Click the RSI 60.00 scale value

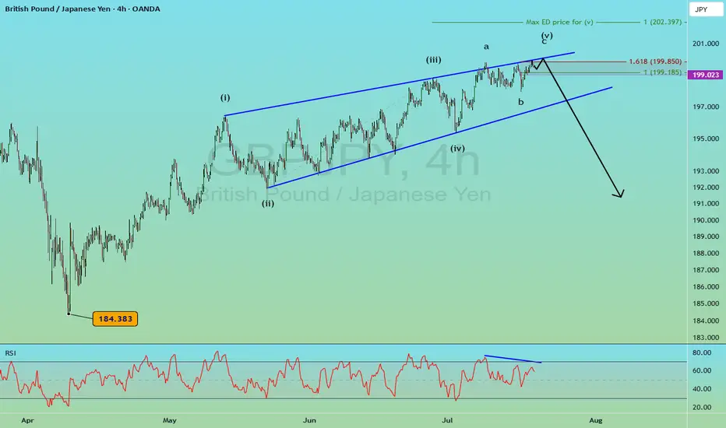[x=701, y=370]
